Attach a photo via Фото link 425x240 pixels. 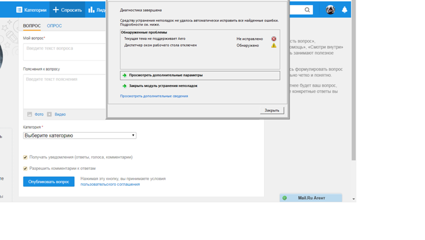click(39, 114)
